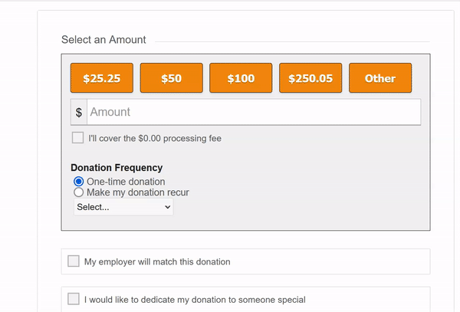
Task: Click the "I'll cover the $0.00 processing fee" label text
Action: point(154,139)
